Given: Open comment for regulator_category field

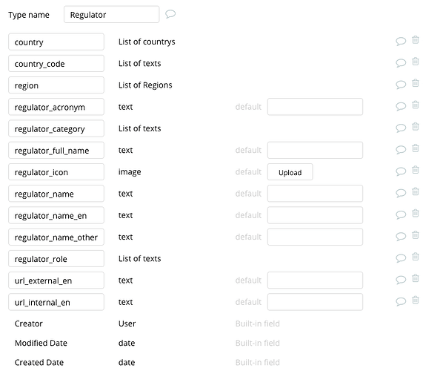Looking at the screenshot, I should [x=401, y=128].
